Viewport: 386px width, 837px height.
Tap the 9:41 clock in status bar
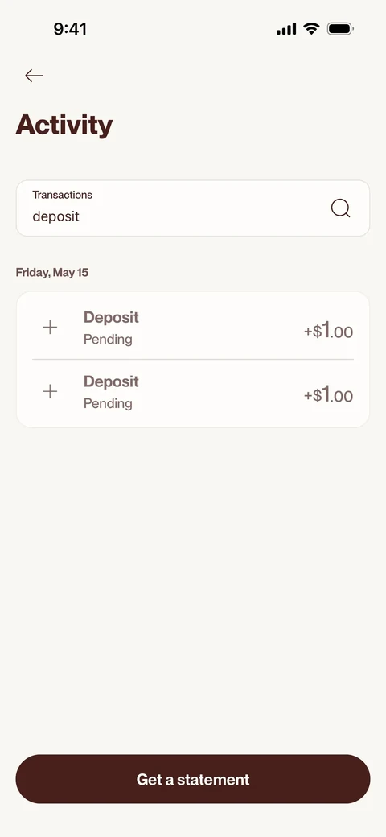click(x=71, y=29)
